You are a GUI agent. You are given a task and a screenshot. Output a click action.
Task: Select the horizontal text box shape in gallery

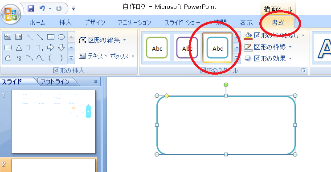coord(8,37)
